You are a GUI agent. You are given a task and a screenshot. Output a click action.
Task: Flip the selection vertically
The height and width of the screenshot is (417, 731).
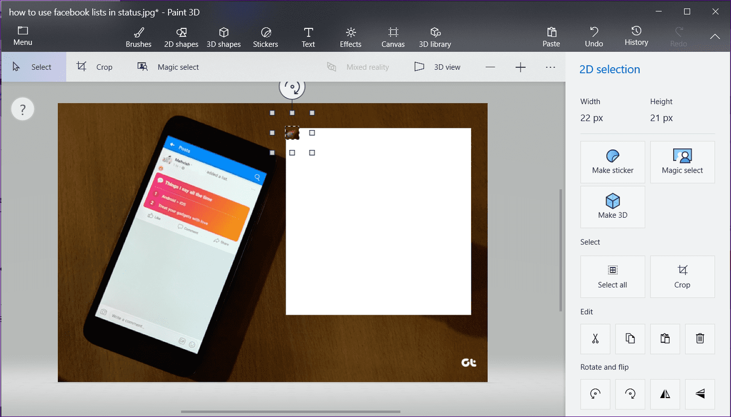coord(700,394)
